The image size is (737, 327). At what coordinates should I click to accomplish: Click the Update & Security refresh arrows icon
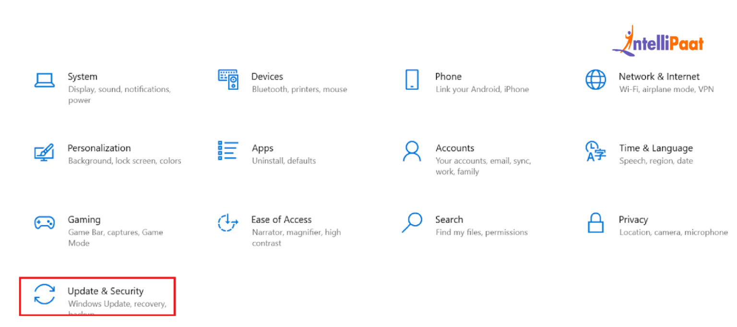pos(44,294)
